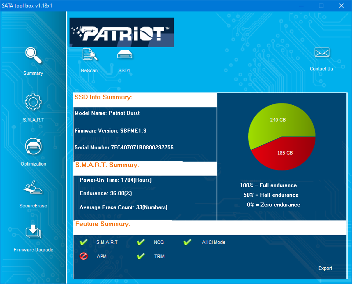Click the Contact Us envelope icon

point(322,52)
